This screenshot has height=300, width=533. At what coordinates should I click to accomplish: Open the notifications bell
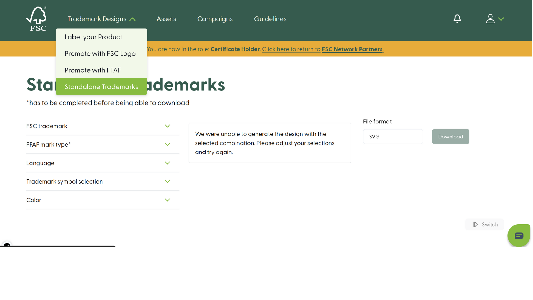point(457,19)
